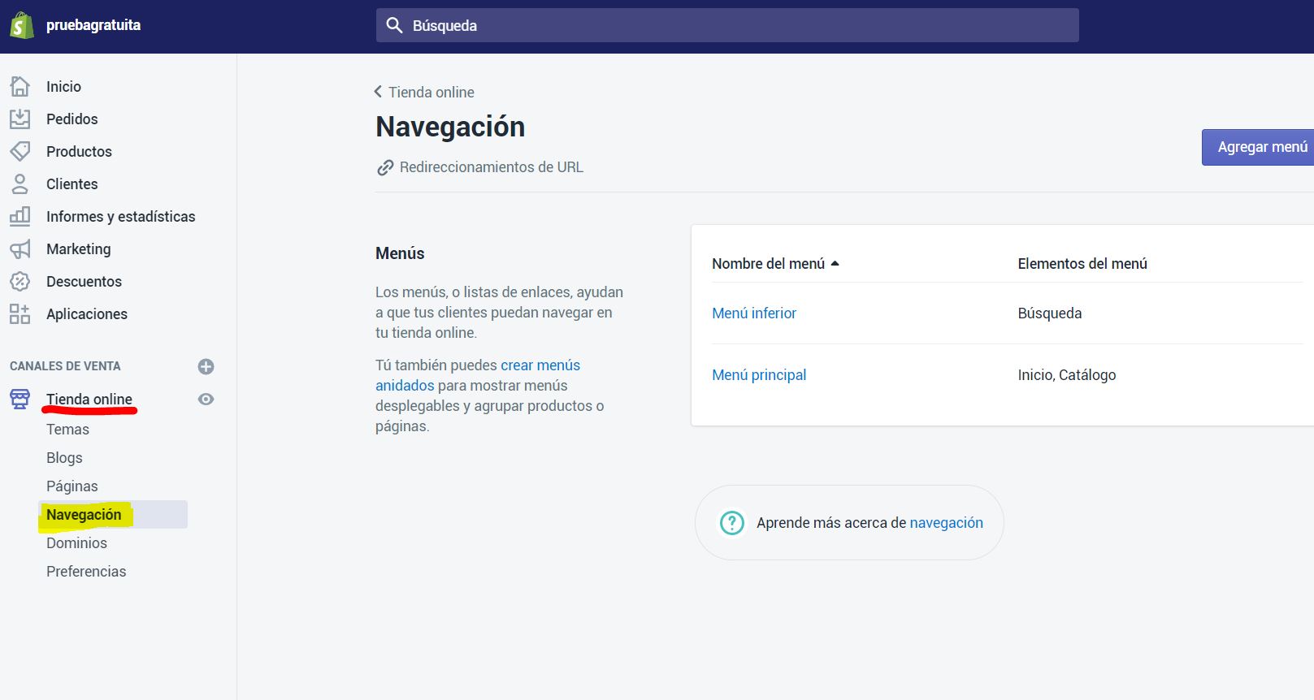
Task: Click the Agregar menú button
Action: tap(1258, 147)
